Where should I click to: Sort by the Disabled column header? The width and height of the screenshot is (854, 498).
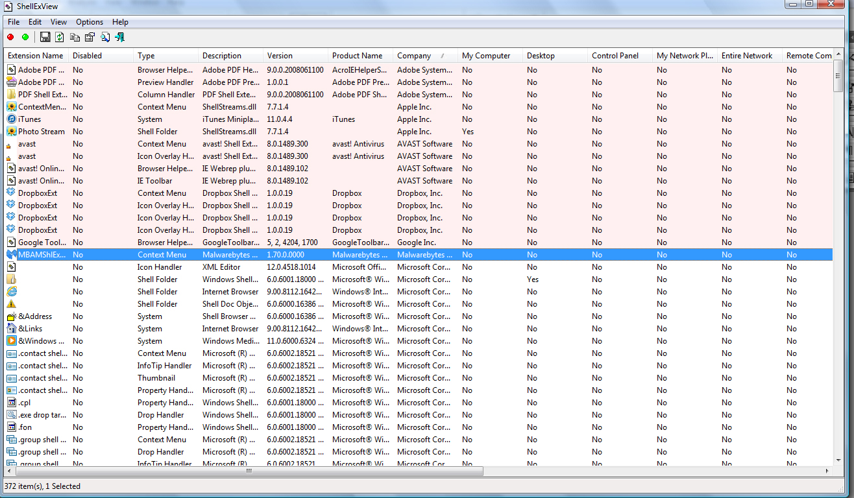tap(101, 56)
